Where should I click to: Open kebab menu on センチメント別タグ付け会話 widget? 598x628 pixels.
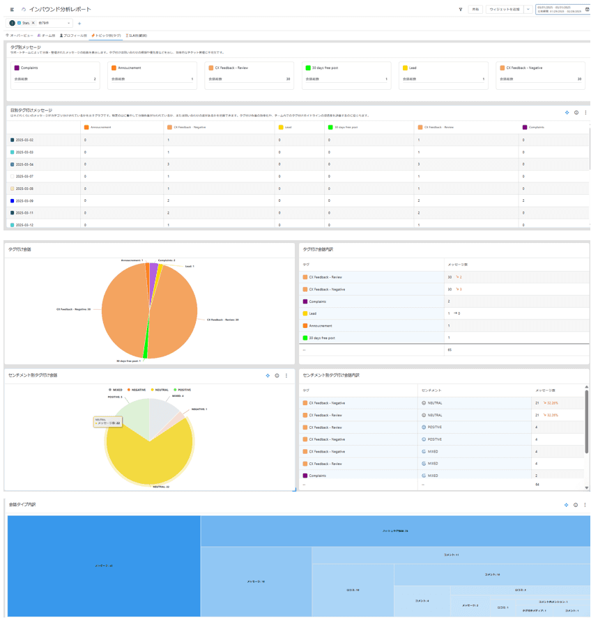point(286,375)
